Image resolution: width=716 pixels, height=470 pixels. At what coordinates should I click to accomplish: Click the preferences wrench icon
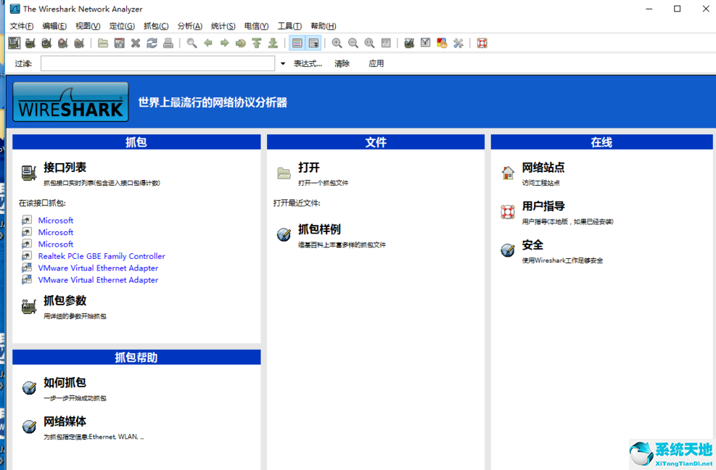[x=458, y=43]
